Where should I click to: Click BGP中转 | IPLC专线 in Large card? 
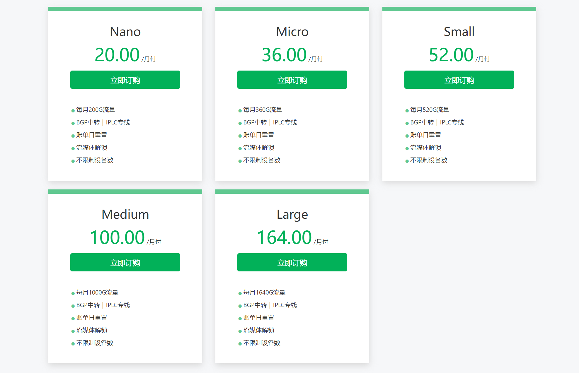click(x=270, y=305)
